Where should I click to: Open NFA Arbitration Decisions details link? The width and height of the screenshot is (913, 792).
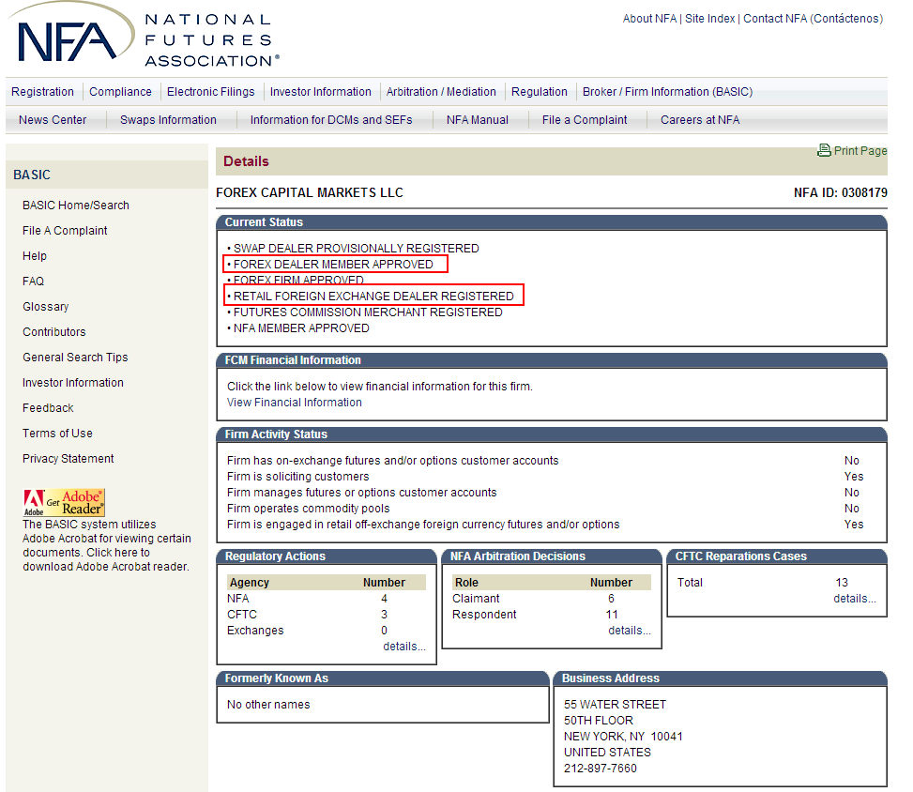tap(630, 631)
